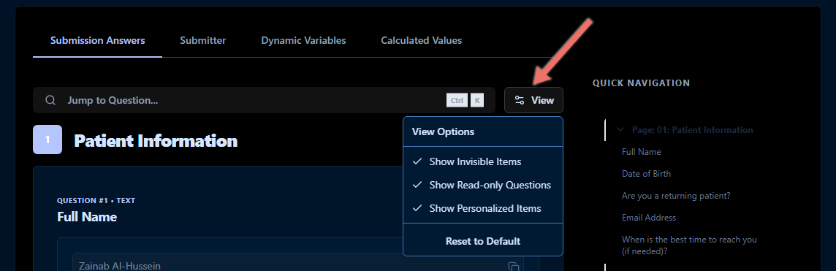
Task: Open the Dynamic Variables tab
Action: (303, 40)
